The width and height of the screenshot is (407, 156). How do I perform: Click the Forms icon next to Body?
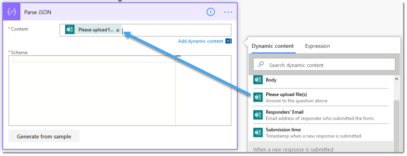pos(258,79)
